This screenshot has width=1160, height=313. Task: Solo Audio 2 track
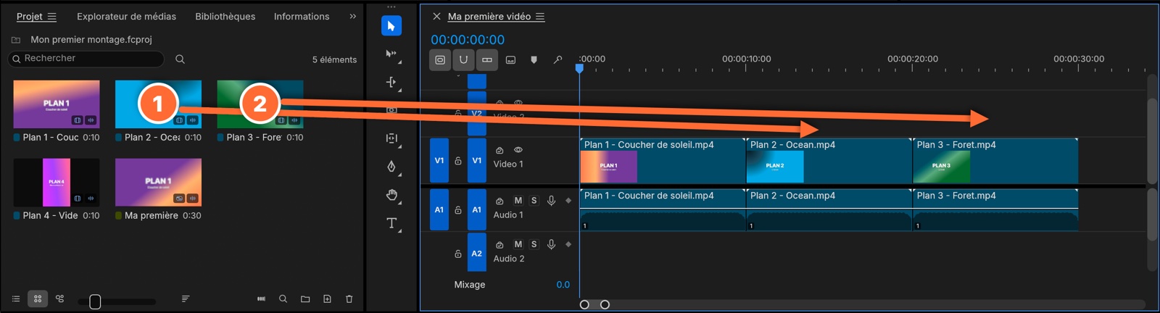pyautogui.click(x=534, y=244)
